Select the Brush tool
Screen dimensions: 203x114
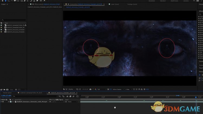[31, 1]
